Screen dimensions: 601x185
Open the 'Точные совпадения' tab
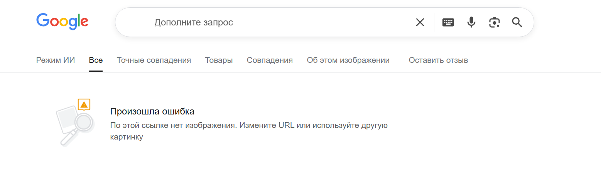click(154, 60)
